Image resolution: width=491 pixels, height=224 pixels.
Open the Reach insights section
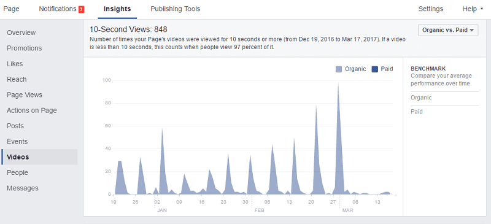click(17, 79)
